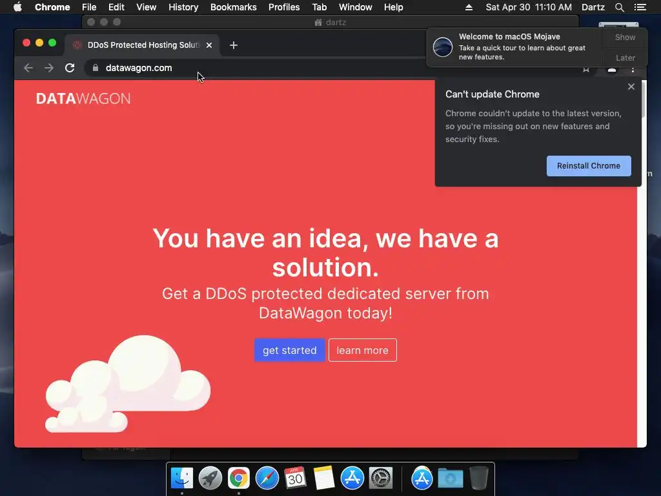Screen dimensions: 661x496
Task: Click the Dartz user name in menu bar
Action: pos(593,7)
